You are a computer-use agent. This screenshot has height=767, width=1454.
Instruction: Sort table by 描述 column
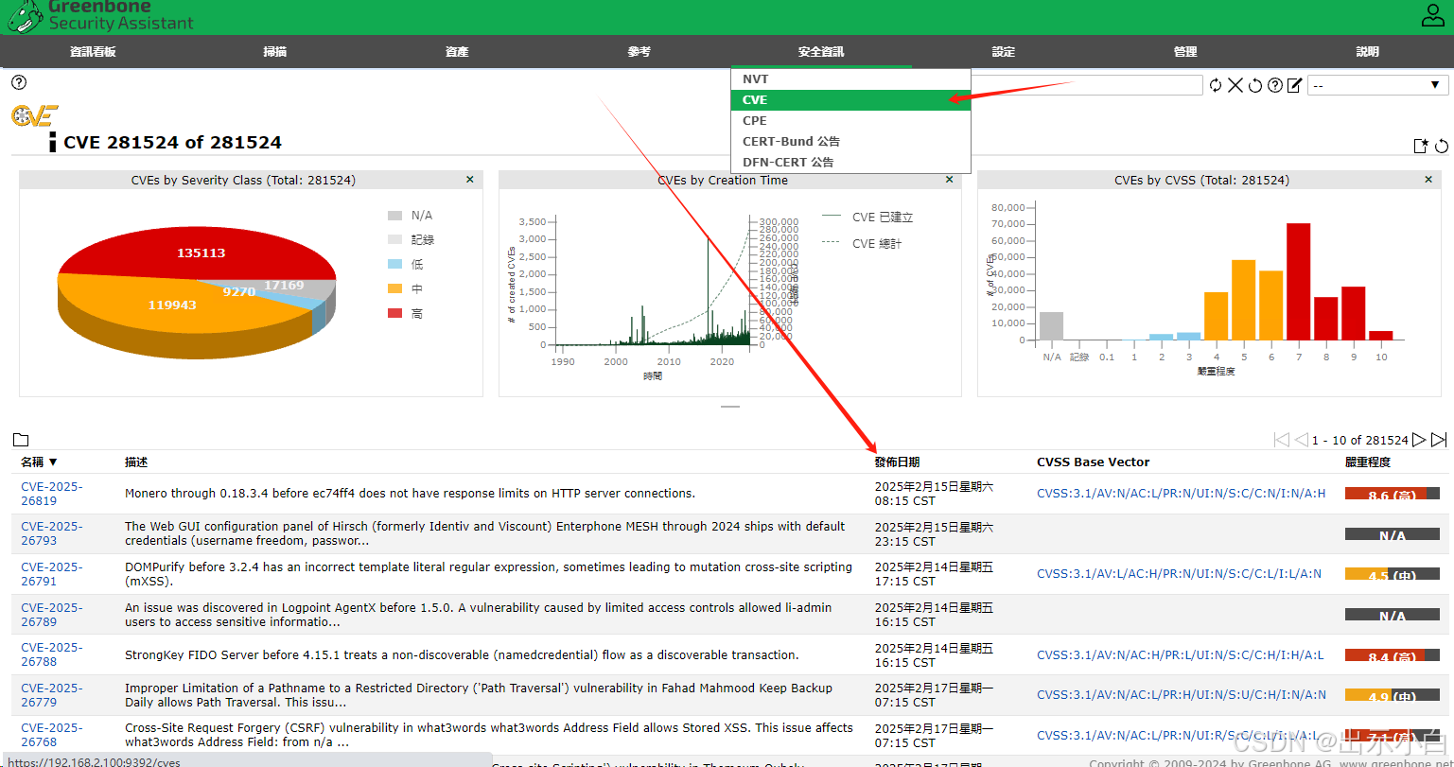pos(136,462)
